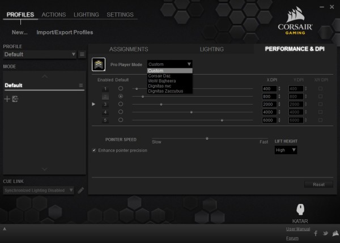
Task: Set DPI stage 4 as default
Action: point(121,112)
